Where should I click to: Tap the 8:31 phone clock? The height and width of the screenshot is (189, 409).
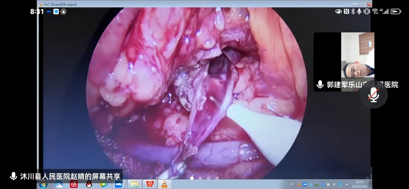(x=37, y=11)
